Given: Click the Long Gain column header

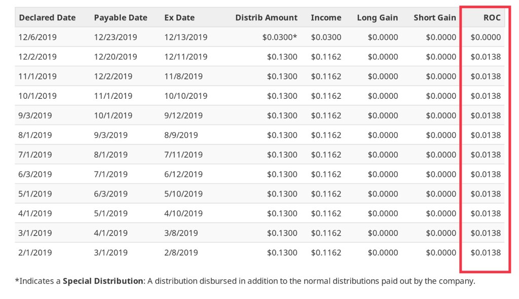Looking at the screenshot, I should (377, 18).
